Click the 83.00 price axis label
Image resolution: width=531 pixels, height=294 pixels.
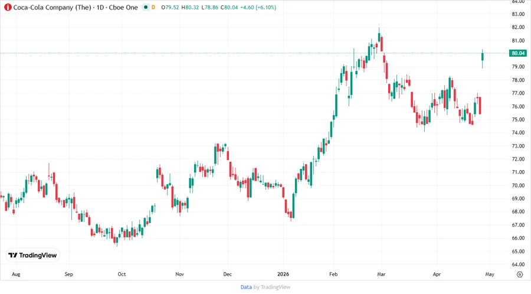click(518, 14)
